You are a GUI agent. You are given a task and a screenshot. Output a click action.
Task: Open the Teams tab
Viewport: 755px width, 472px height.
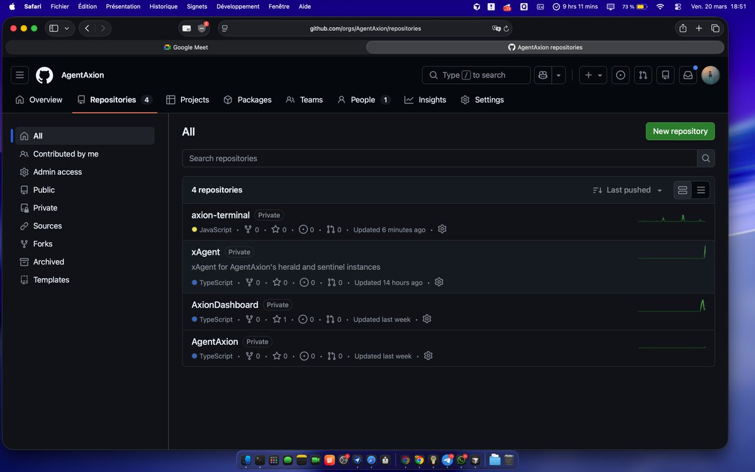[x=304, y=99]
